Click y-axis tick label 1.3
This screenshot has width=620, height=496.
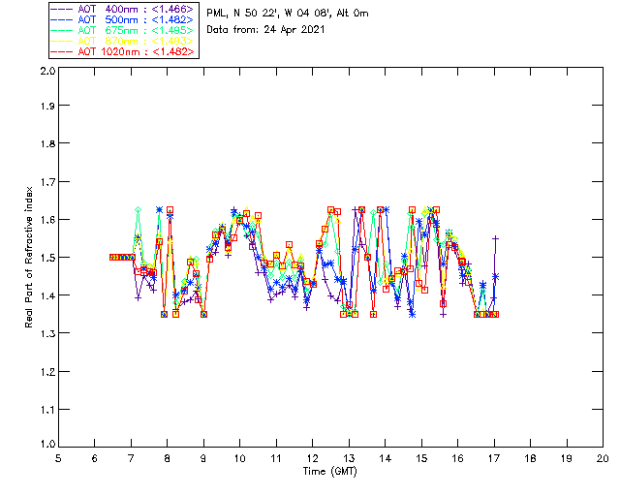coord(47,333)
